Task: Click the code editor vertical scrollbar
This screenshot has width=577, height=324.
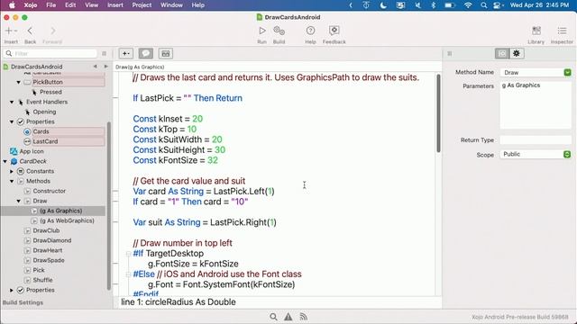Action: click(438, 113)
